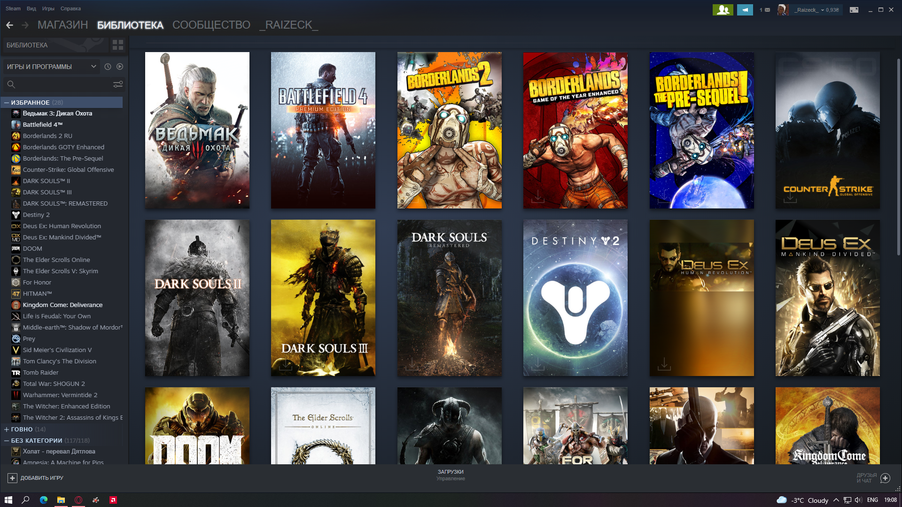Switch ENG keyboard language indicator

(872, 500)
